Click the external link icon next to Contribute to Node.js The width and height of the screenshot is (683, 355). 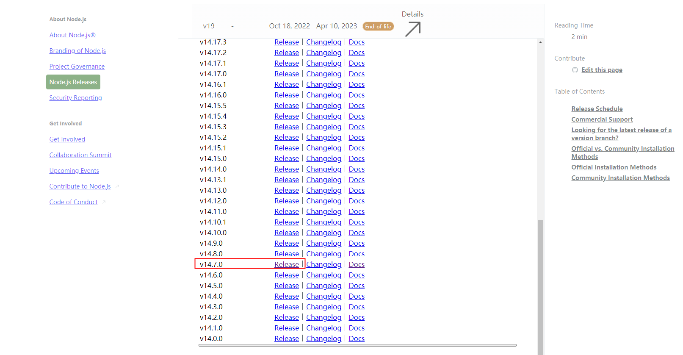(117, 186)
